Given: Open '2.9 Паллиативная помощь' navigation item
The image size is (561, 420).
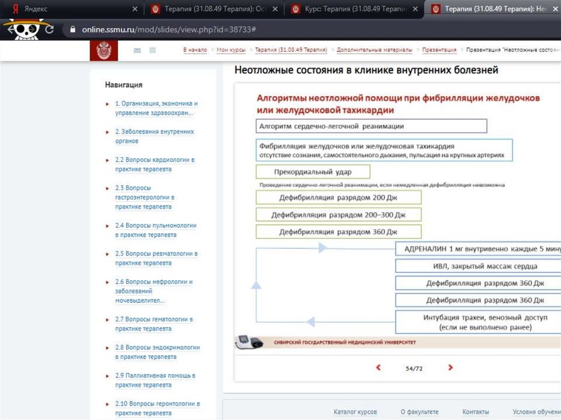Looking at the screenshot, I should (155, 380).
